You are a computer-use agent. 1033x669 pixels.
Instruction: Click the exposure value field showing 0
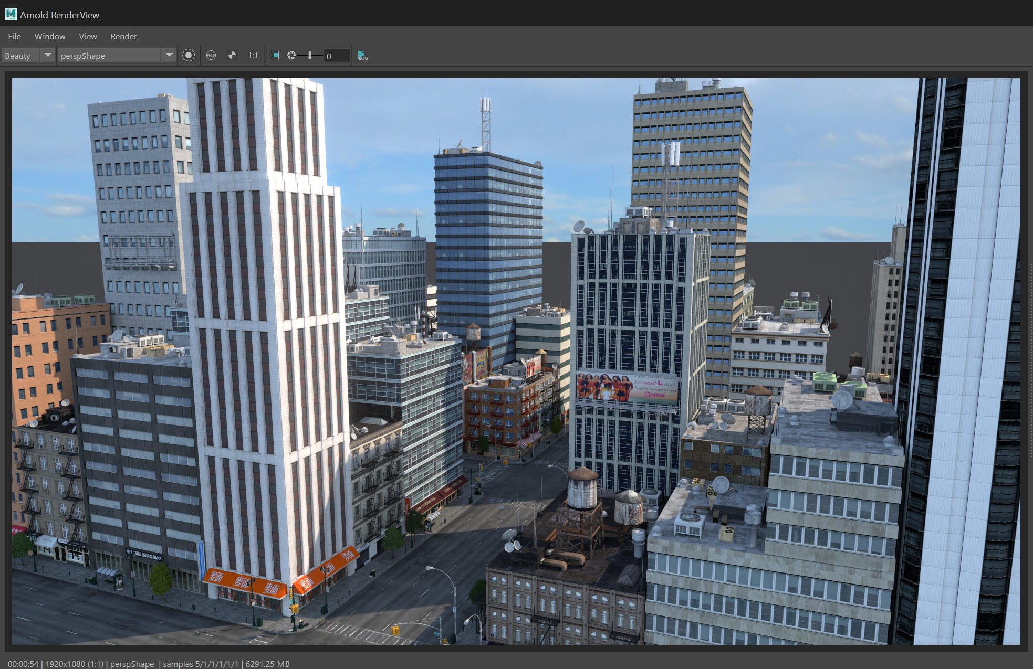click(337, 56)
